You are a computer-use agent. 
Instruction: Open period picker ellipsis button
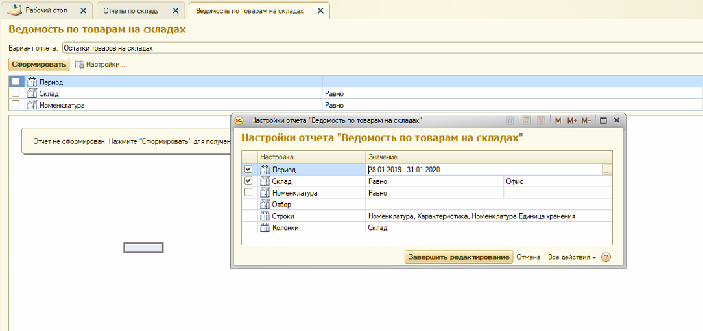tap(607, 170)
